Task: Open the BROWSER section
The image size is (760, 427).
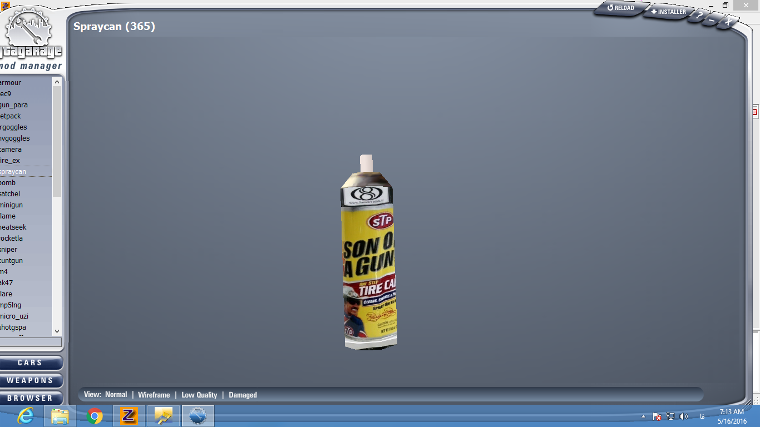Action: point(30,398)
